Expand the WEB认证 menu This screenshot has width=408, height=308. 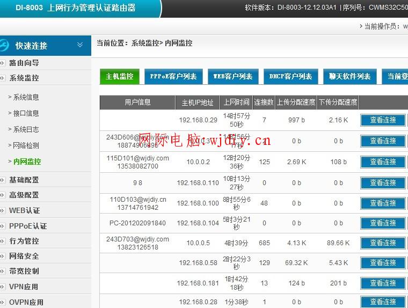[24, 210]
